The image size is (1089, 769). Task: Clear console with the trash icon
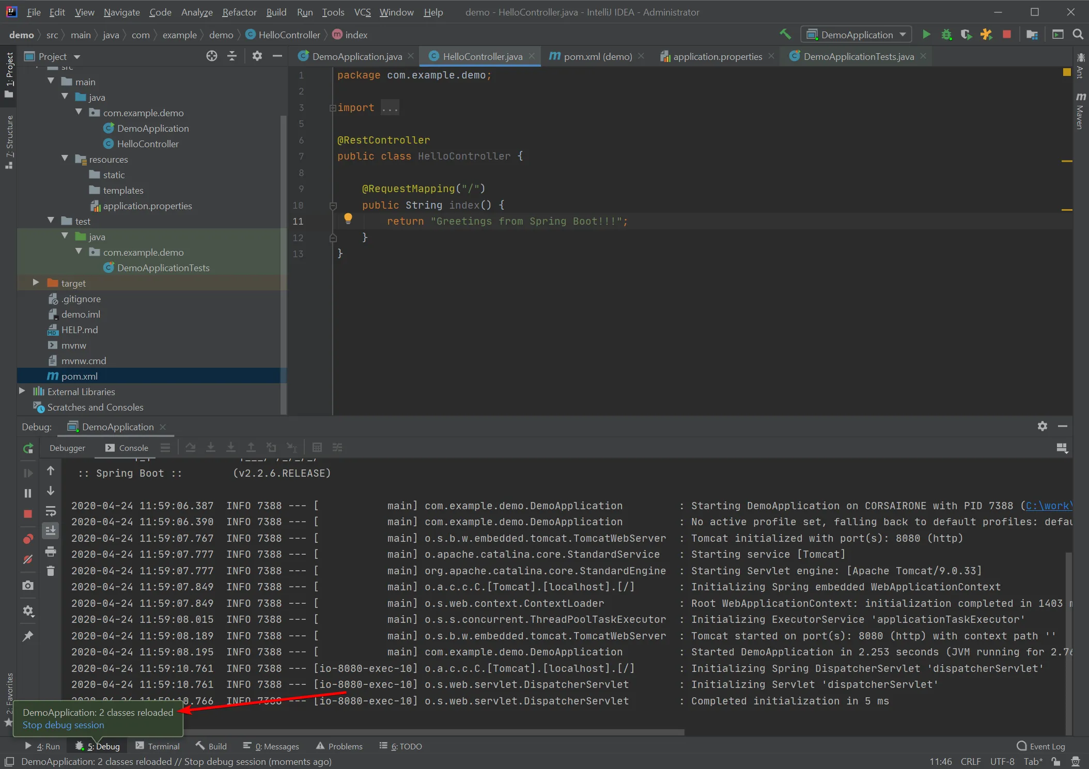point(51,571)
